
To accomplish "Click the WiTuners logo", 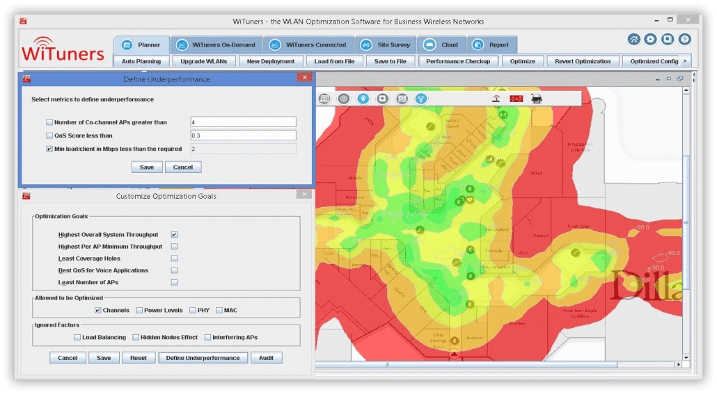I will pos(63,49).
